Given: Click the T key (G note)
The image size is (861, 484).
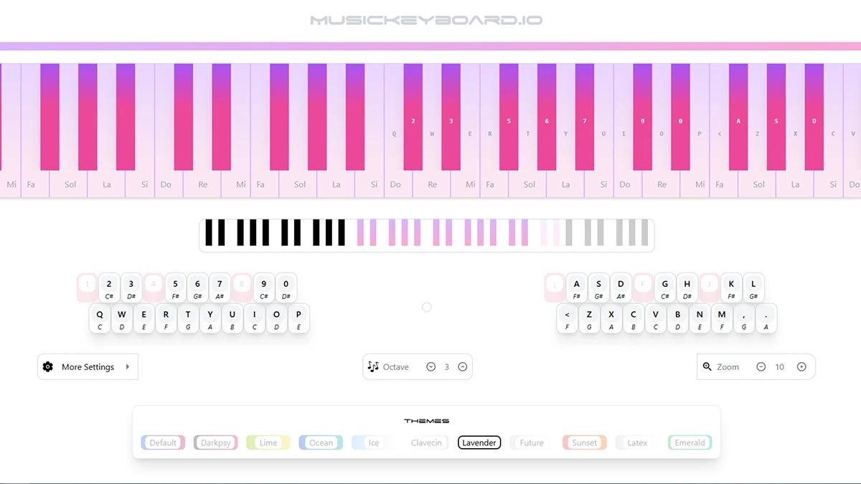Looking at the screenshot, I should (x=188, y=318).
